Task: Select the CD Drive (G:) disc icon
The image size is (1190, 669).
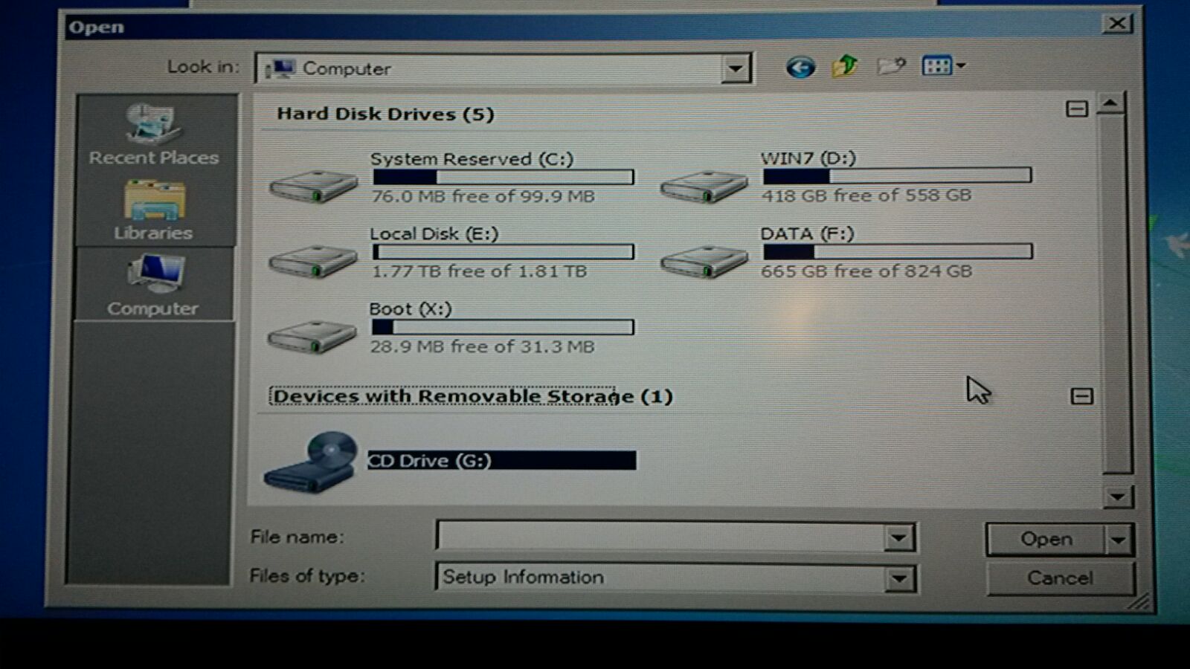Action: [311, 462]
